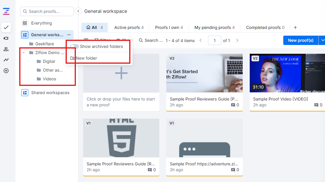Open the Sample Proof Video thumbnail
Viewport: 325px width, 182px height.
tap(287, 73)
